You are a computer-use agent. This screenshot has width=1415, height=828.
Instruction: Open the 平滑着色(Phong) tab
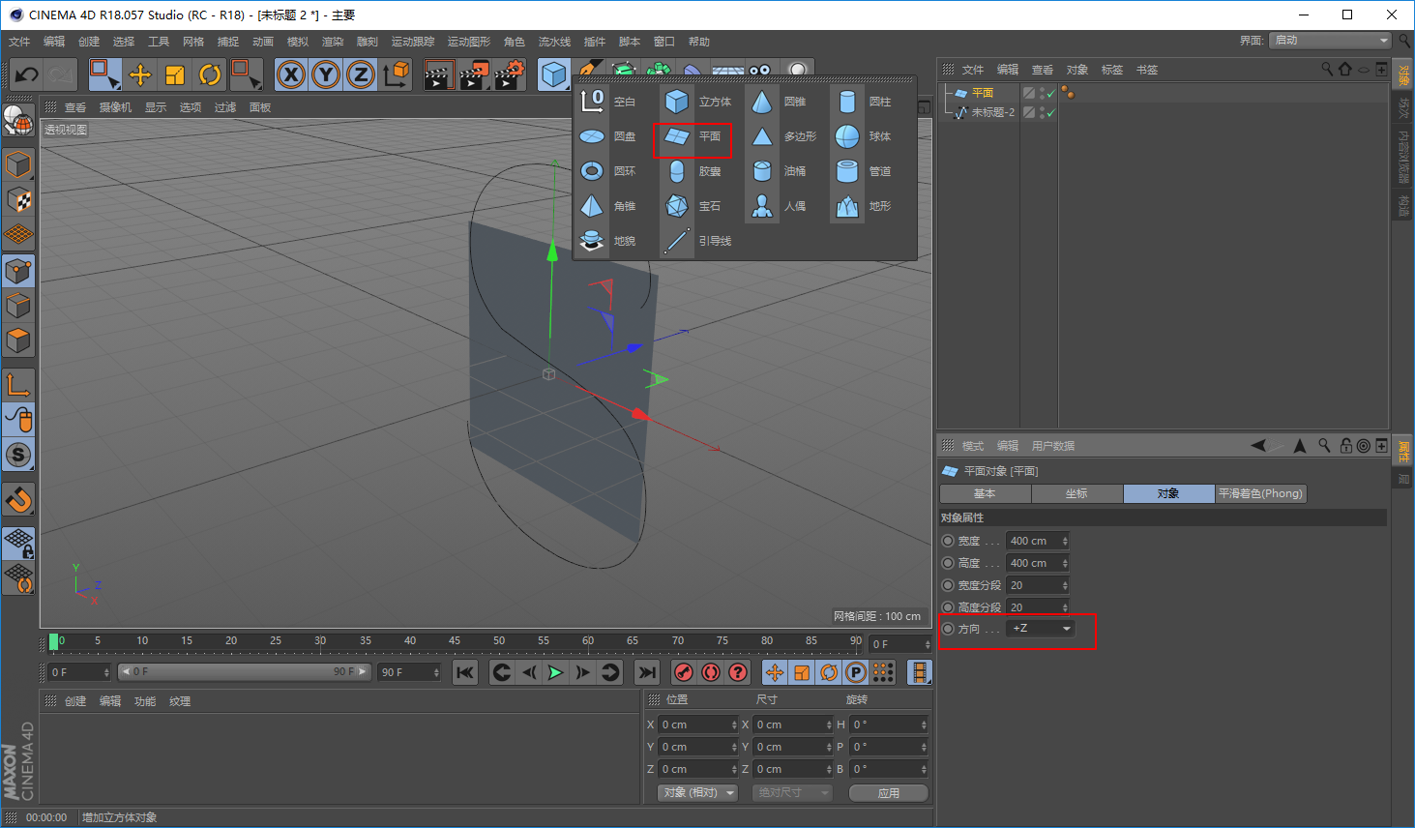click(1260, 493)
